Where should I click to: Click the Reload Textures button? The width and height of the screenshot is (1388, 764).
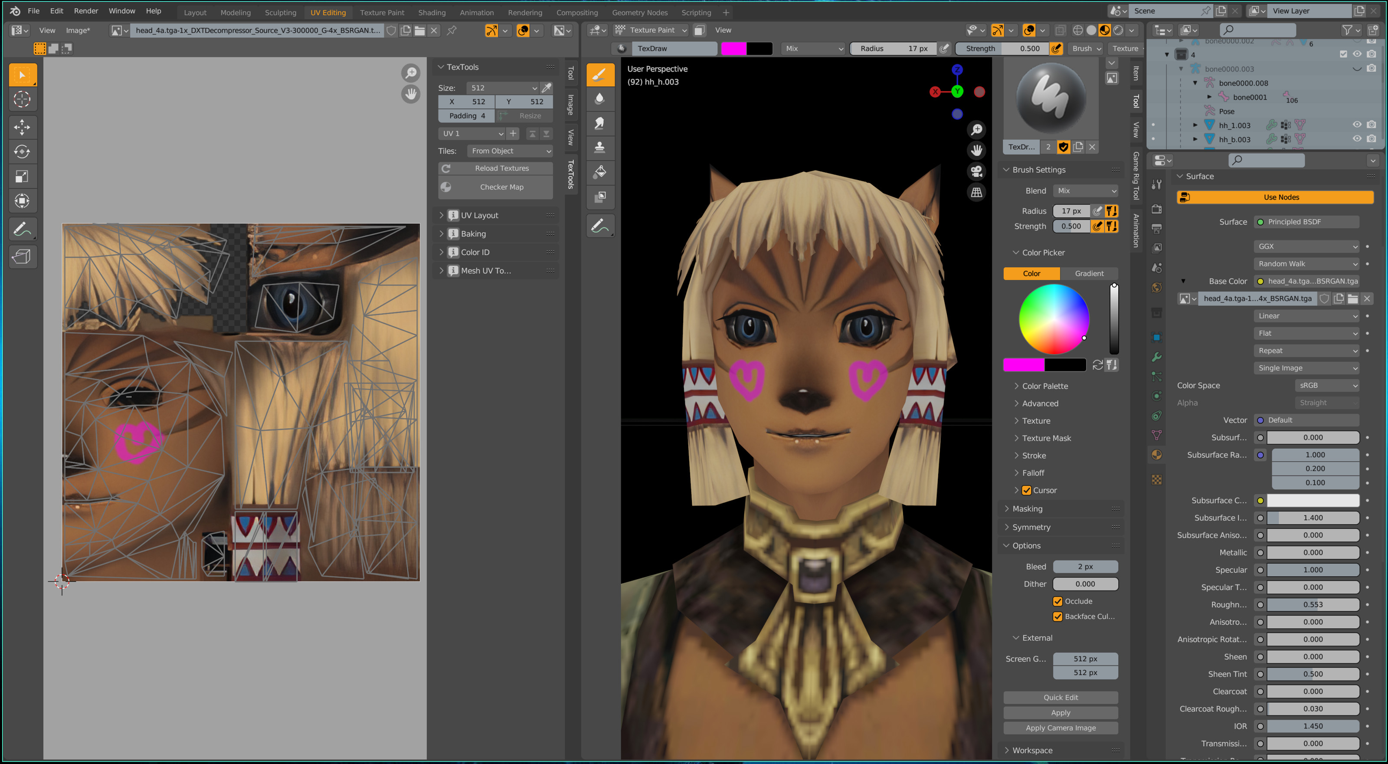(x=496, y=169)
